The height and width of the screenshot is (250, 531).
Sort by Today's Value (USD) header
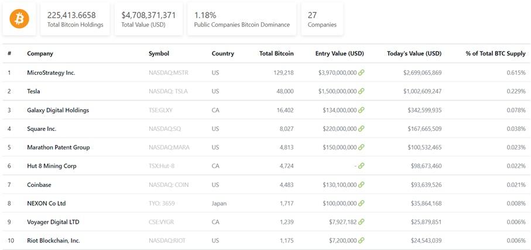pyautogui.click(x=414, y=53)
